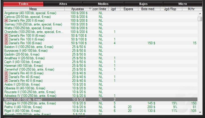
Task: Select the Caph II table row
Action: click(100, 62)
